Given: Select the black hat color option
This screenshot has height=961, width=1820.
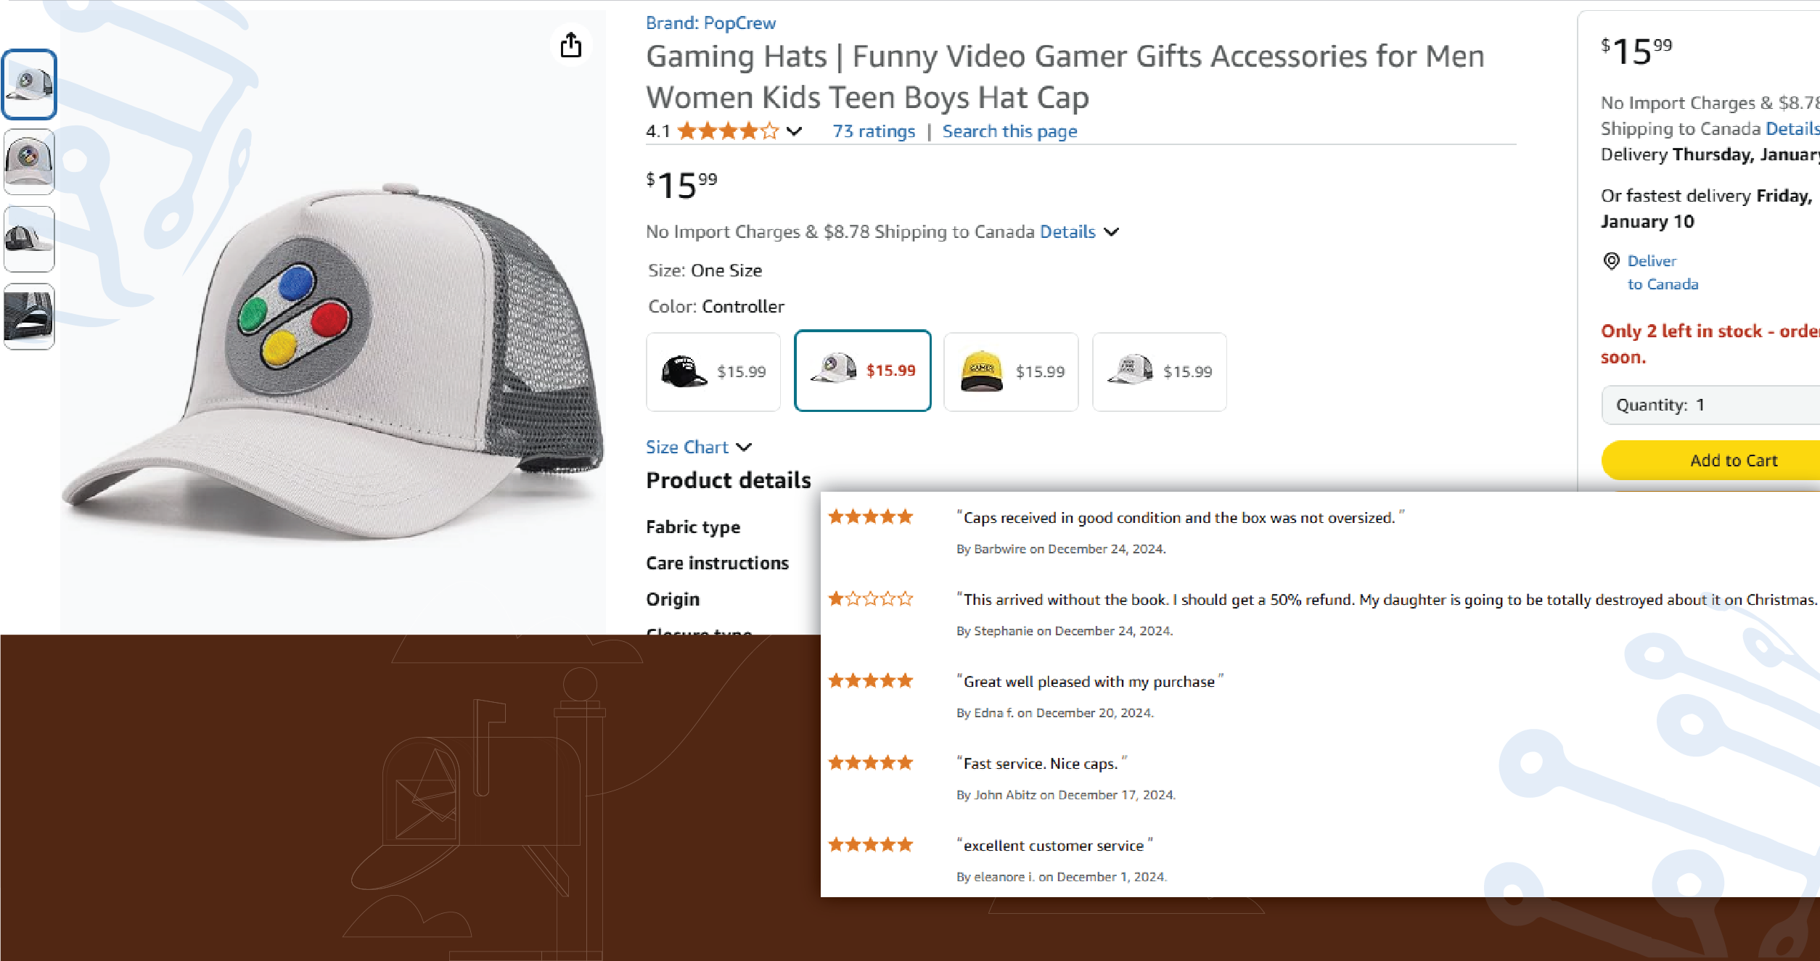Looking at the screenshot, I should (x=713, y=371).
